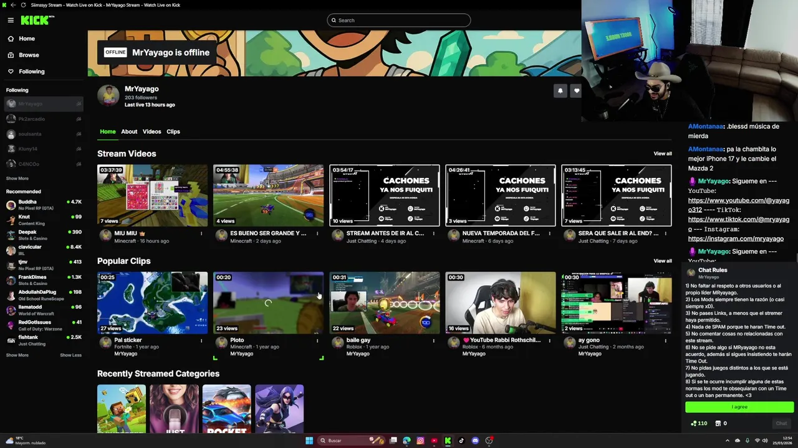Image resolution: width=798 pixels, height=448 pixels.
Task: Switch to the About tab
Action: coord(129,132)
